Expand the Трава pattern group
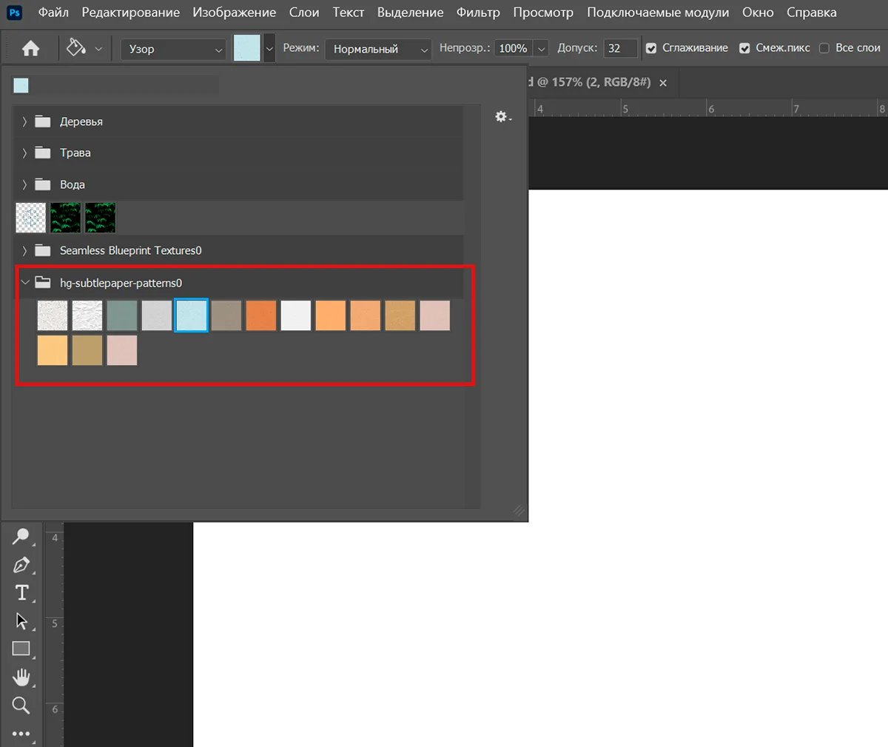Screen dimensions: 888x747 coord(24,153)
